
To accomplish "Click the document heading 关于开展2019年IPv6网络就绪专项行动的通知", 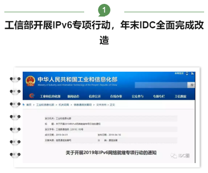I will [x=111, y=152].
